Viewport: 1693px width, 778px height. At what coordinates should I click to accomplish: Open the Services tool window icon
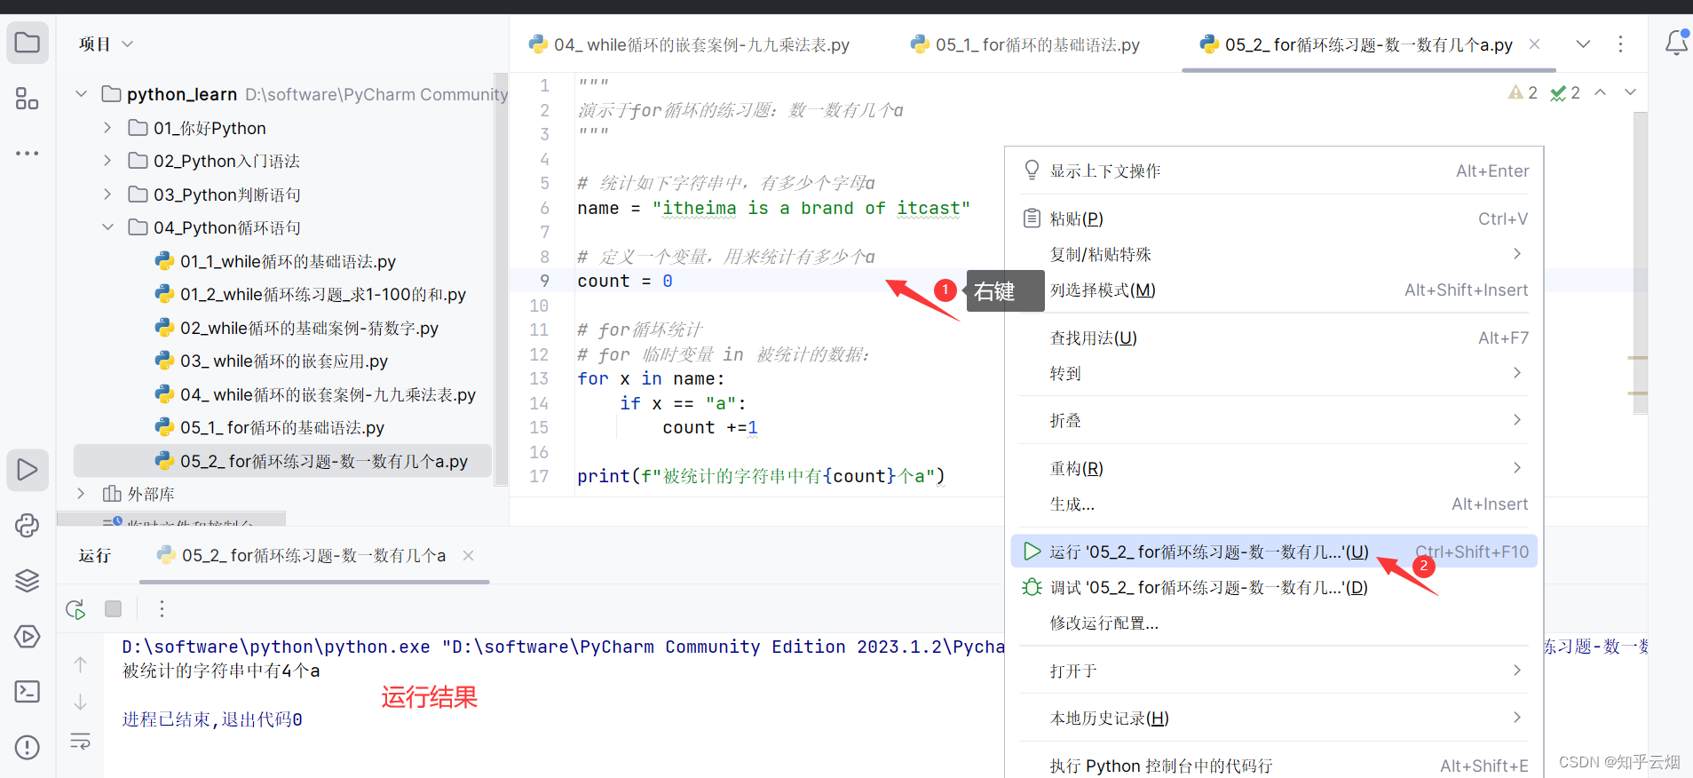point(28,637)
